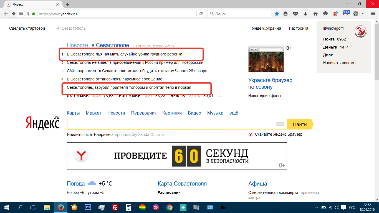379x213 pixels.
Task: Reload the page with the refresh icon
Action: [201, 14]
